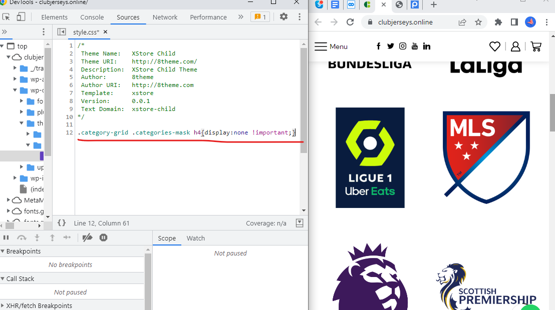Reload the clubjerseys.online page
The height and width of the screenshot is (310, 555).
pos(350,22)
